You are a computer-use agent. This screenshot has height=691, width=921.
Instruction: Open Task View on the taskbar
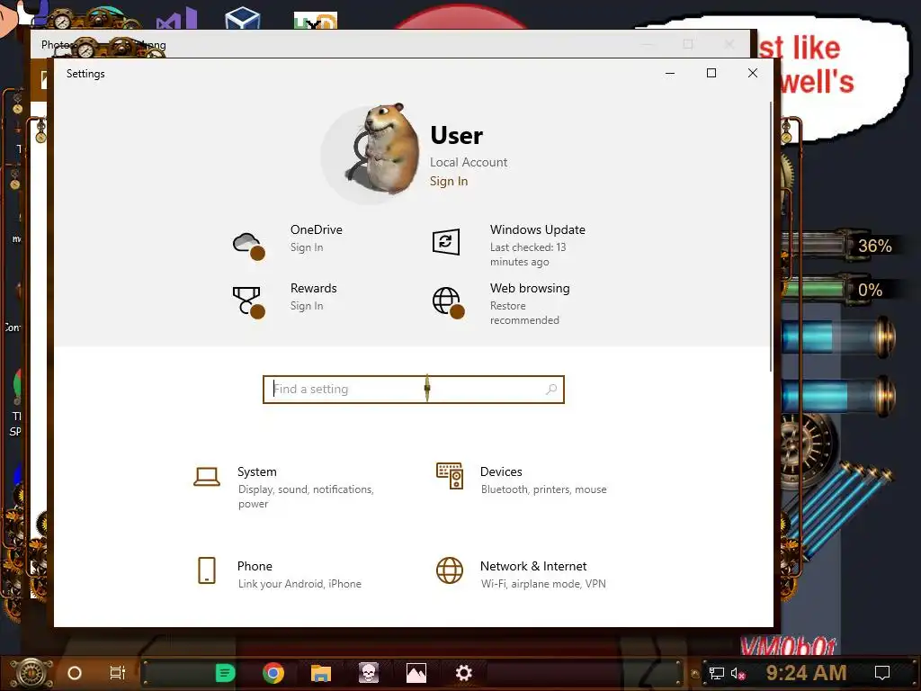[118, 673]
